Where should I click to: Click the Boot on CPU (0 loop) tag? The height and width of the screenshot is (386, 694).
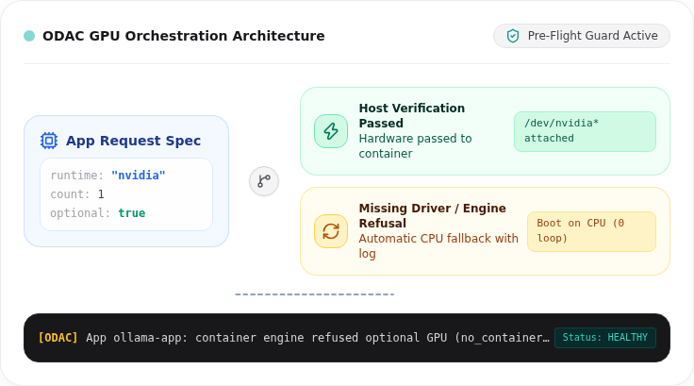(591, 231)
